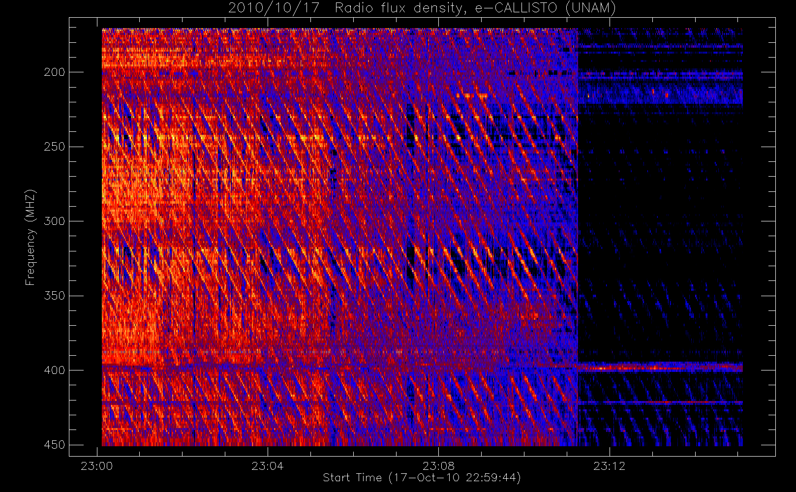
Task: Click the 'Frequency (MHZ)' axis label
Action: pos(30,237)
